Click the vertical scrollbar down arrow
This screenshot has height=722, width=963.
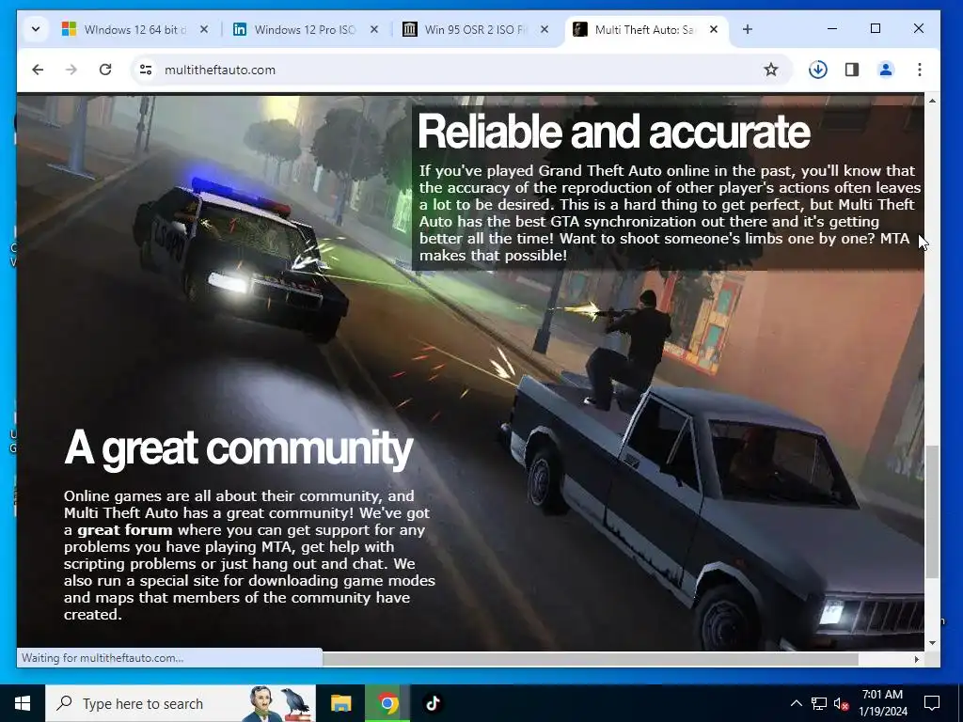point(932,643)
